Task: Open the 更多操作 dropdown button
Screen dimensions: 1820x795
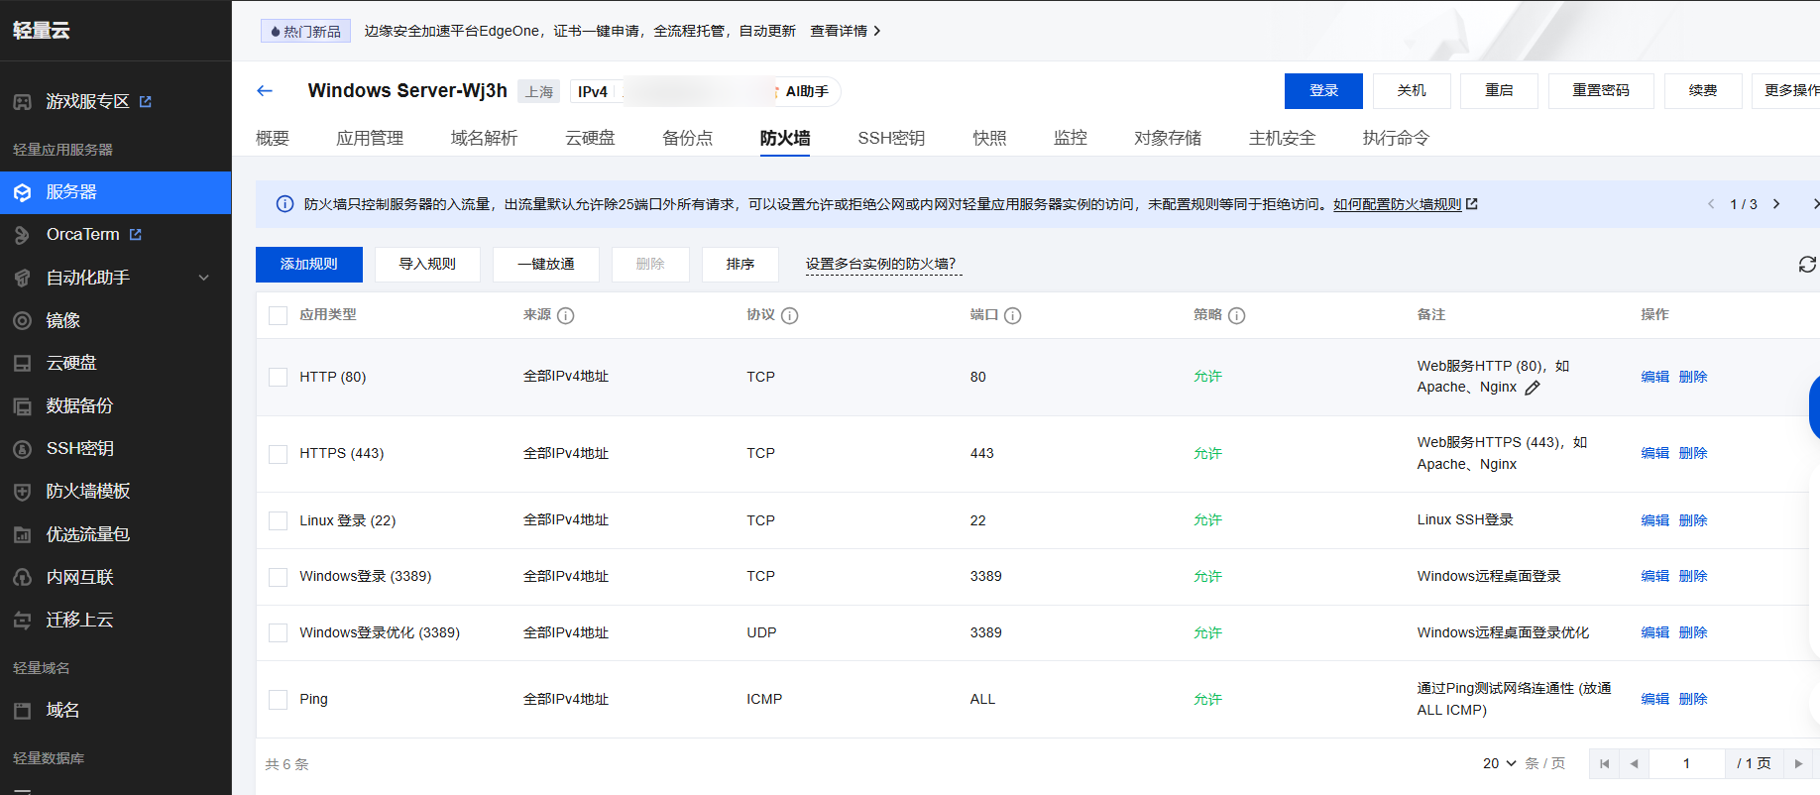Action: click(x=1790, y=91)
